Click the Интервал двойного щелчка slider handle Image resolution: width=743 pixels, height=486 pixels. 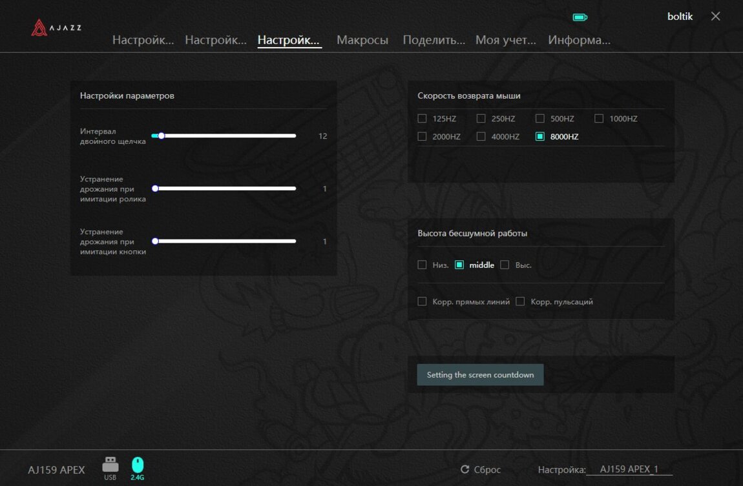click(x=162, y=136)
